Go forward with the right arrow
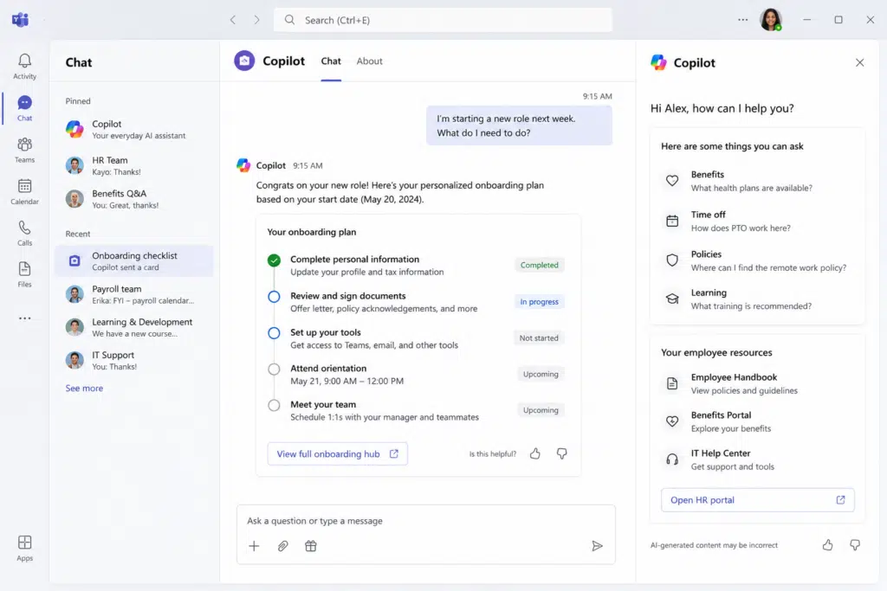 256,20
